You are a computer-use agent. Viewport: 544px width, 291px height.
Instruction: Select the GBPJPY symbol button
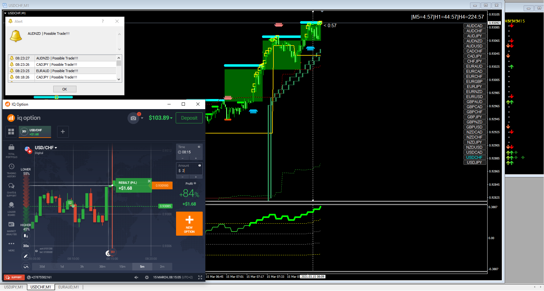tap(475, 117)
